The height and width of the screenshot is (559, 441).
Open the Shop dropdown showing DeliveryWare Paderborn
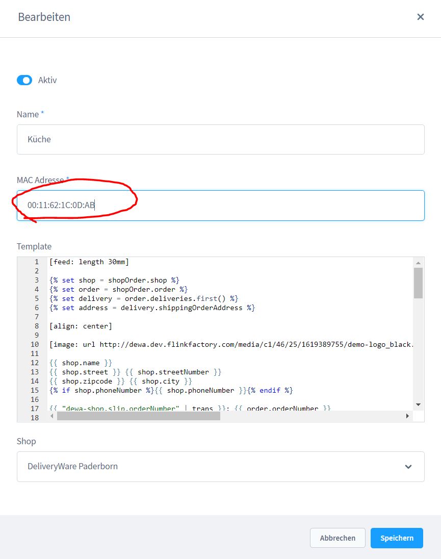220,466
